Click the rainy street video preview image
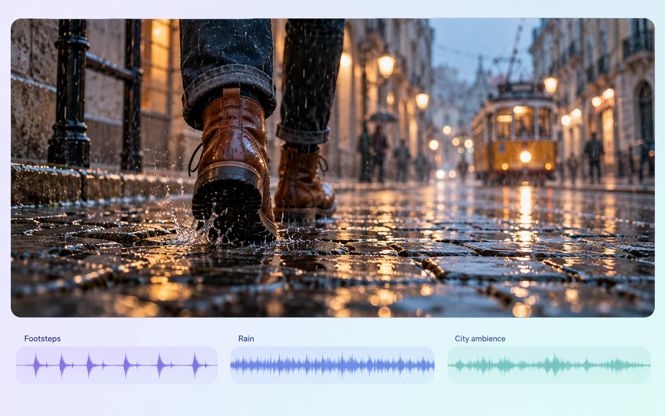 pos(332,168)
